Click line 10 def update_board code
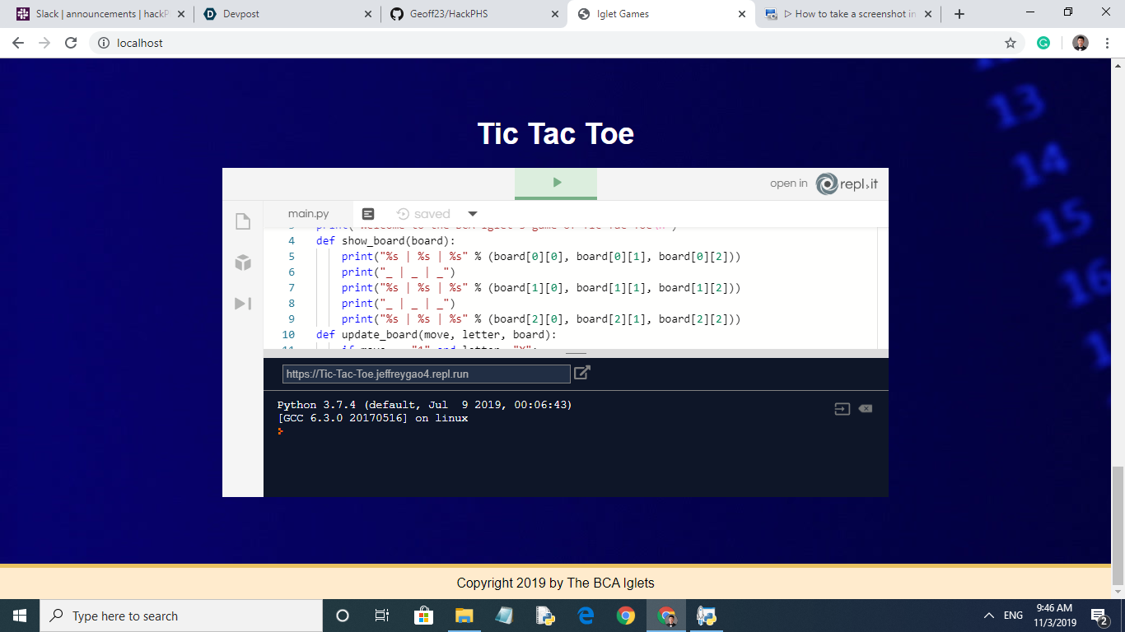 pyautogui.click(x=436, y=335)
